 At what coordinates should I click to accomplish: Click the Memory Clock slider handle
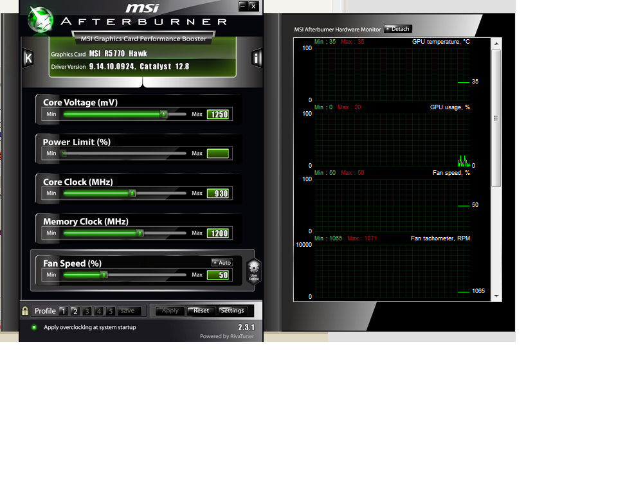tap(140, 233)
